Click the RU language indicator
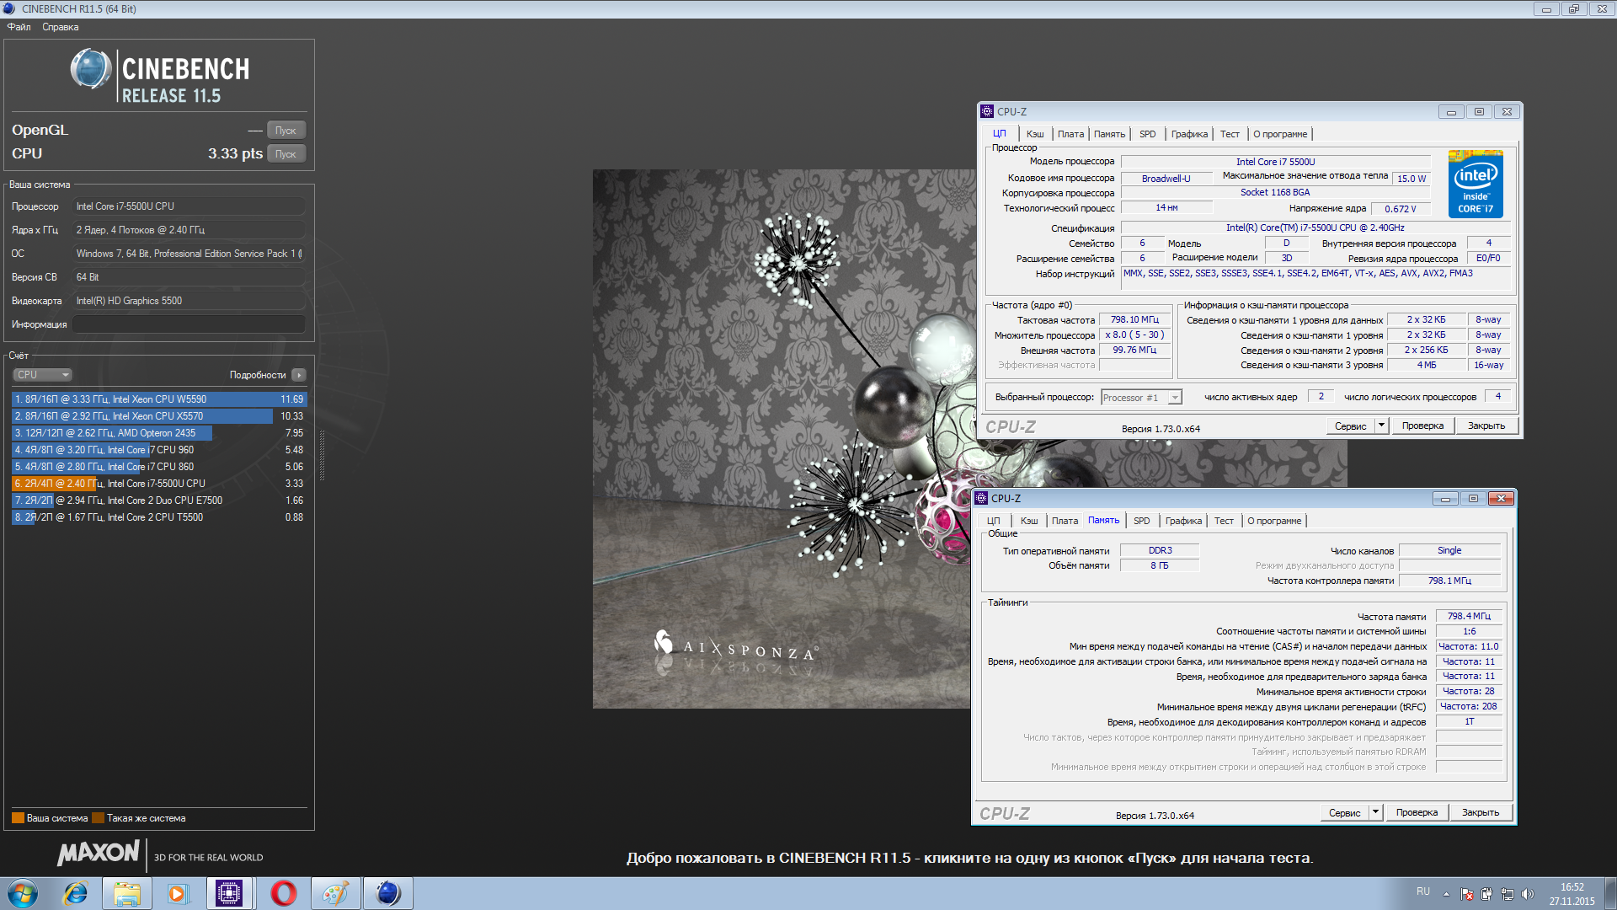 pos(1422,891)
